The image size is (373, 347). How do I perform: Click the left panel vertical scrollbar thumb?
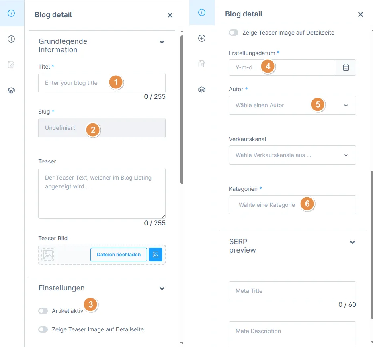(182, 110)
